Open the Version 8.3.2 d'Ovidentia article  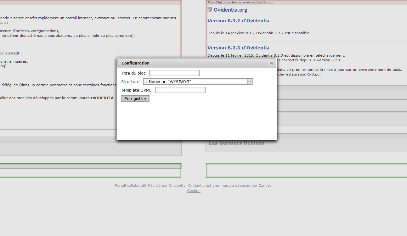pos(238,21)
